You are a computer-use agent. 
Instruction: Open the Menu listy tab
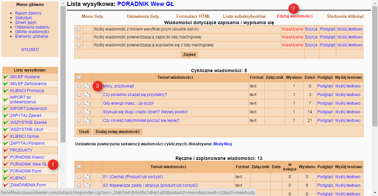[92, 17]
